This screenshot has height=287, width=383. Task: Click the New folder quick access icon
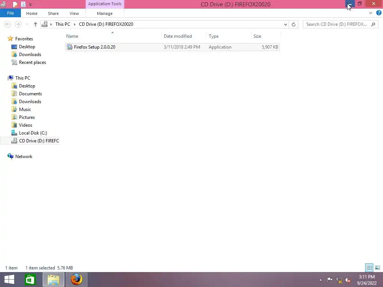coord(23,4)
